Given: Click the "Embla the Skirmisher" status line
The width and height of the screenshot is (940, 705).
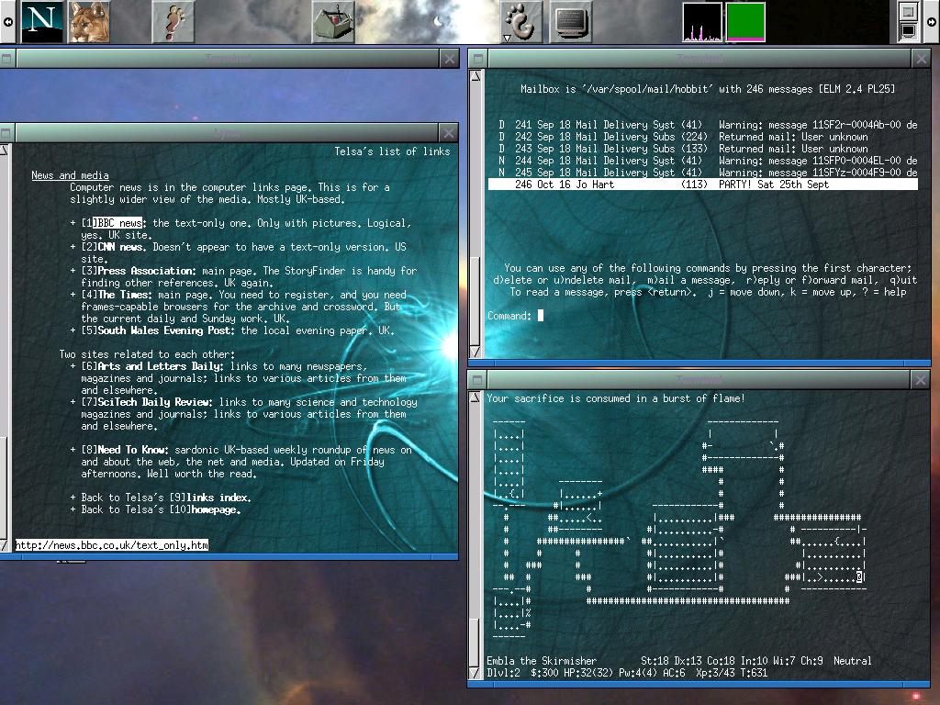Looking at the screenshot, I should [x=679, y=661].
